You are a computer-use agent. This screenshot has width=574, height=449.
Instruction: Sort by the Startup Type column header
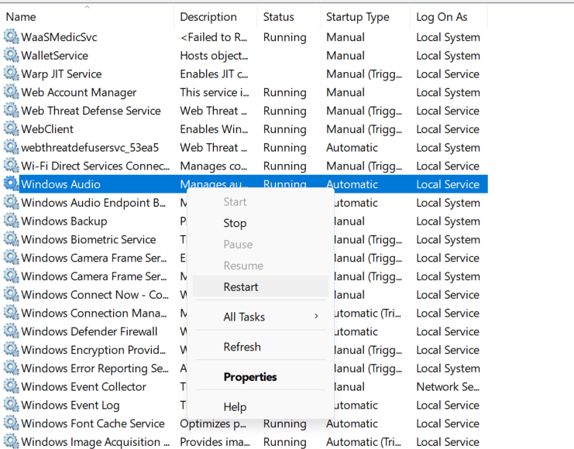point(365,17)
